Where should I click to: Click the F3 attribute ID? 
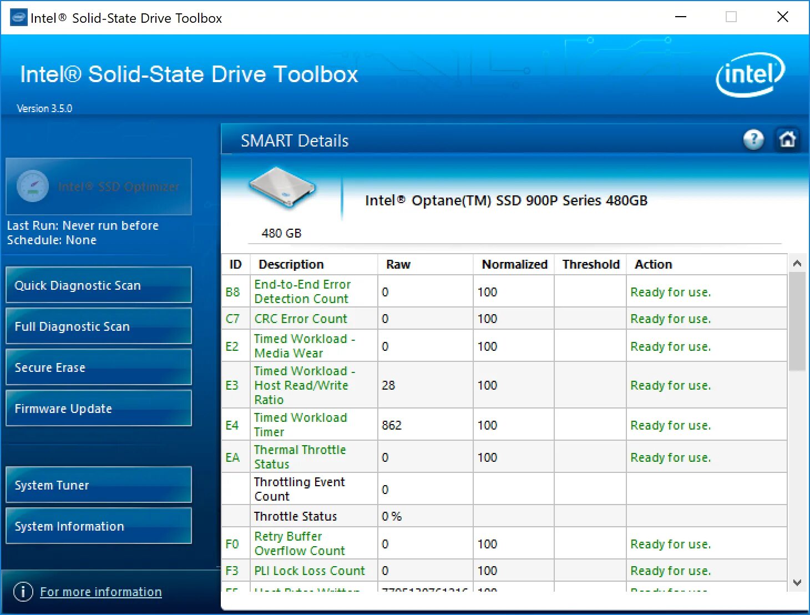click(x=232, y=571)
